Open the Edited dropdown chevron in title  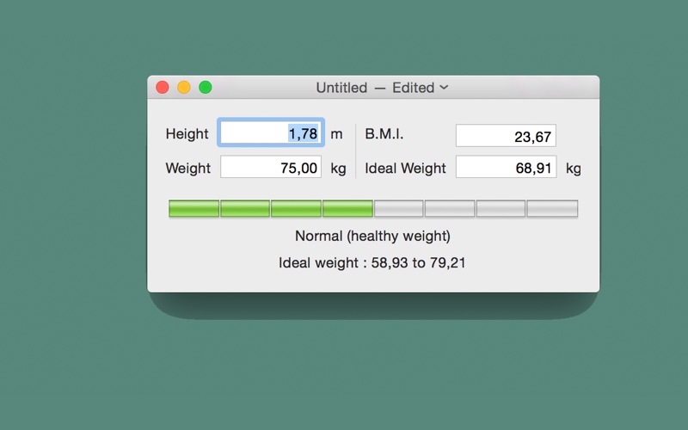tap(444, 88)
